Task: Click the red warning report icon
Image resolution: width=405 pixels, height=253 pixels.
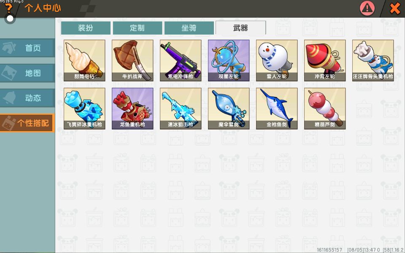Action: [367, 8]
